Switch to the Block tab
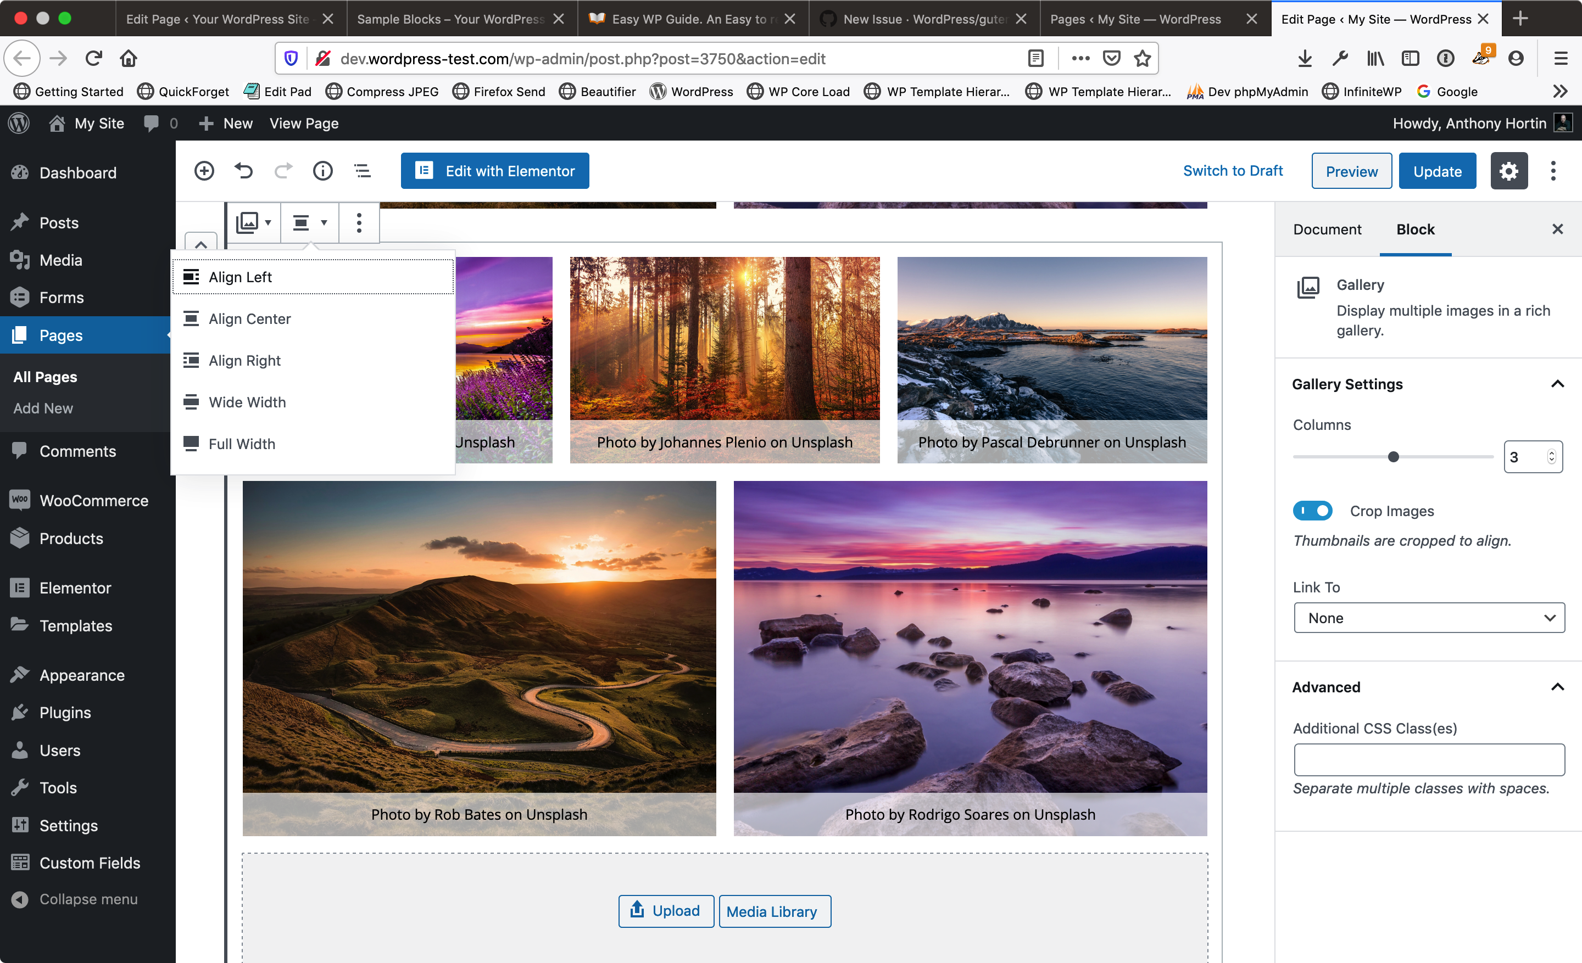The width and height of the screenshot is (1582, 963). (1415, 229)
